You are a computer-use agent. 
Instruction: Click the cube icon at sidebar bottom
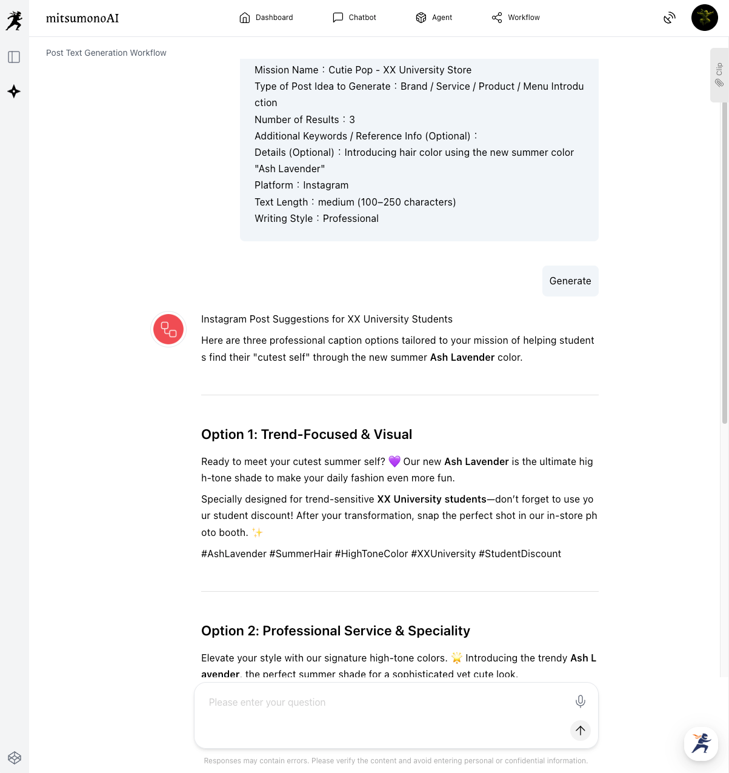coord(15,758)
